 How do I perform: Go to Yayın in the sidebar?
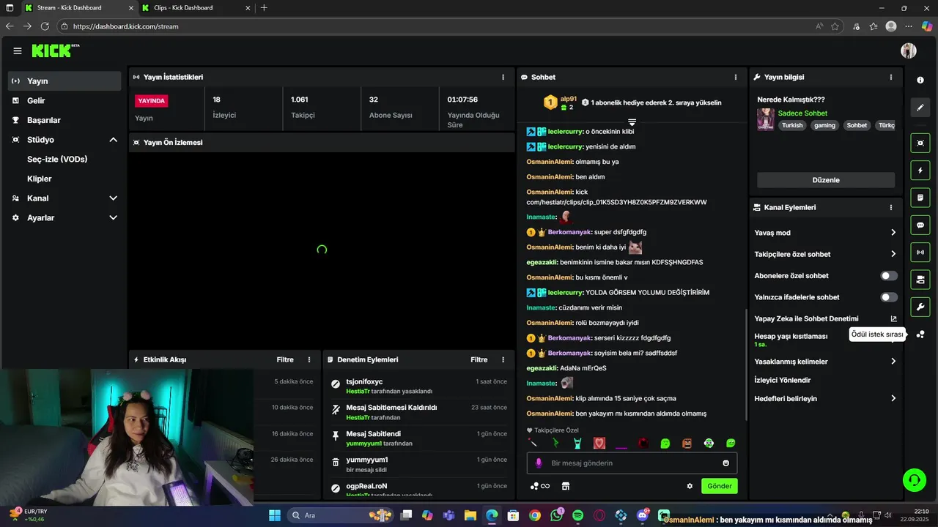pos(64,81)
